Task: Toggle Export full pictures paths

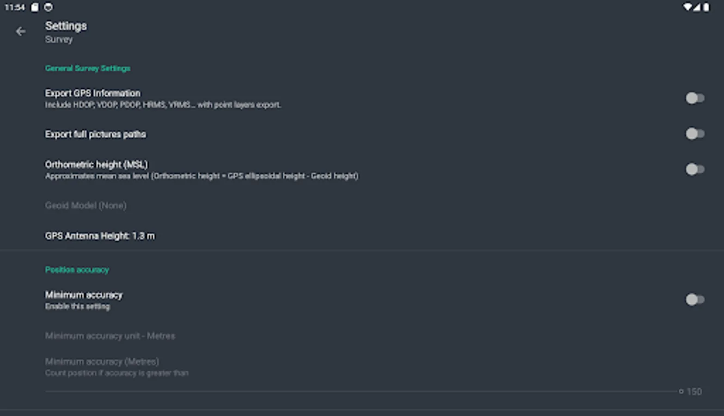Action: [x=694, y=134]
